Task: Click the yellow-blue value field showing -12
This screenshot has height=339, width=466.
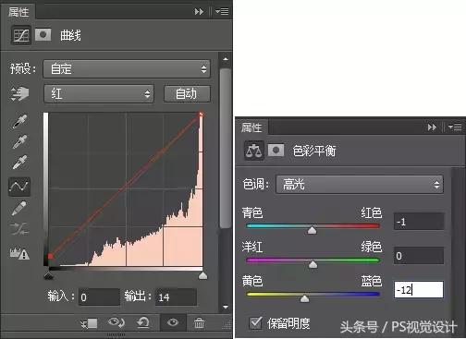Action: tap(419, 289)
